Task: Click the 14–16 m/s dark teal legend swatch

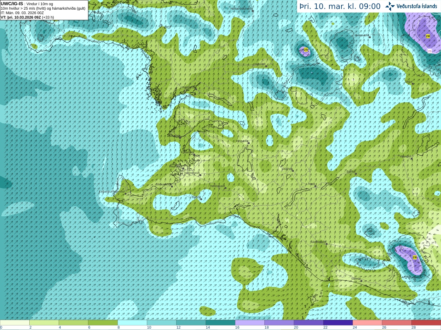Action: click(220, 323)
